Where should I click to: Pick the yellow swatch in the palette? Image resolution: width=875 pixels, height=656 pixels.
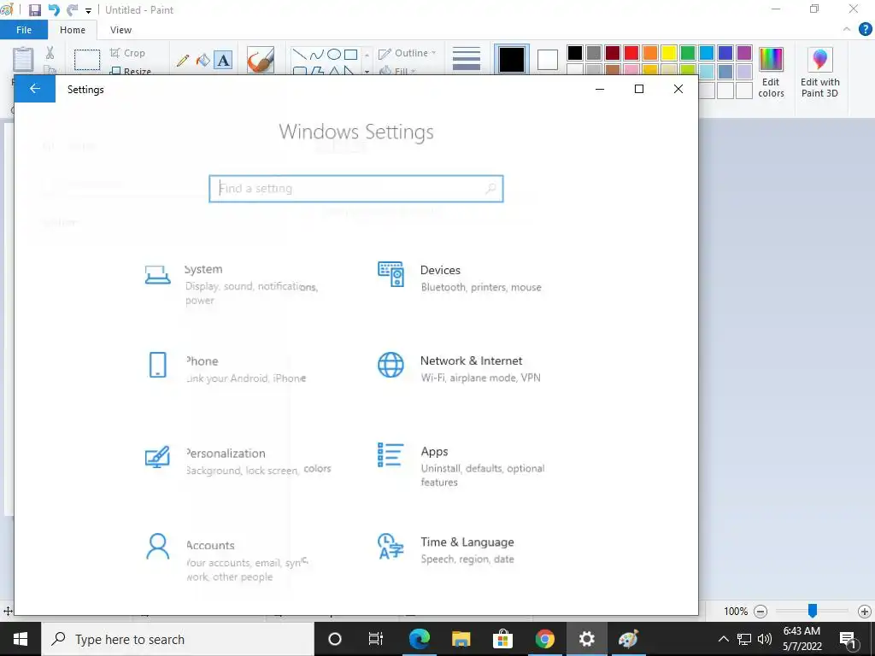tap(669, 53)
